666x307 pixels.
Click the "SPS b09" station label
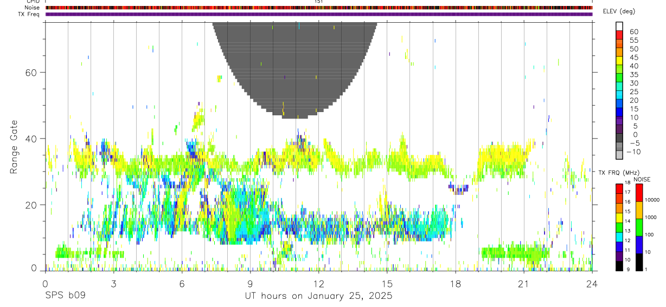[65, 296]
